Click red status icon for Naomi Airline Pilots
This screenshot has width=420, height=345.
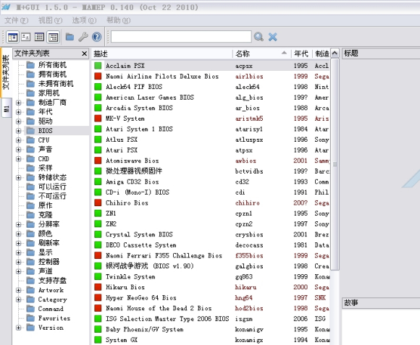pos(98,76)
